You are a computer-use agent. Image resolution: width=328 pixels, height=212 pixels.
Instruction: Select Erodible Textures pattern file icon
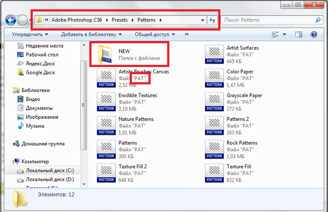pyautogui.click(x=107, y=102)
